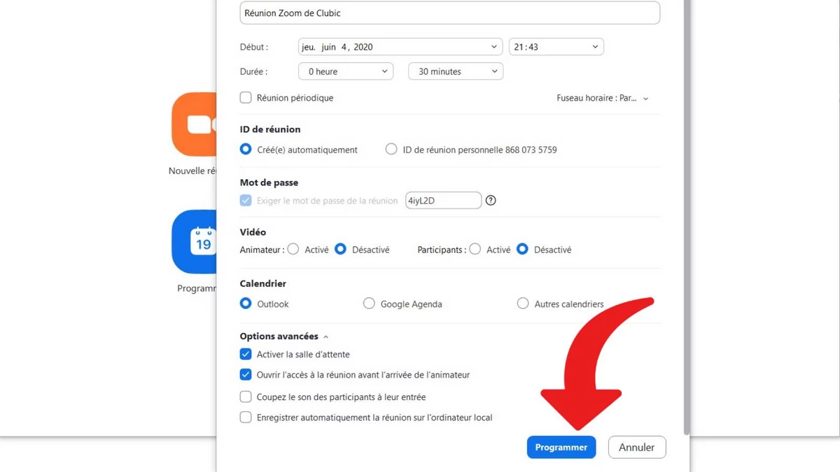Click the Programmer button
This screenshot has height=472, width=840.
(x=561, y=448)
